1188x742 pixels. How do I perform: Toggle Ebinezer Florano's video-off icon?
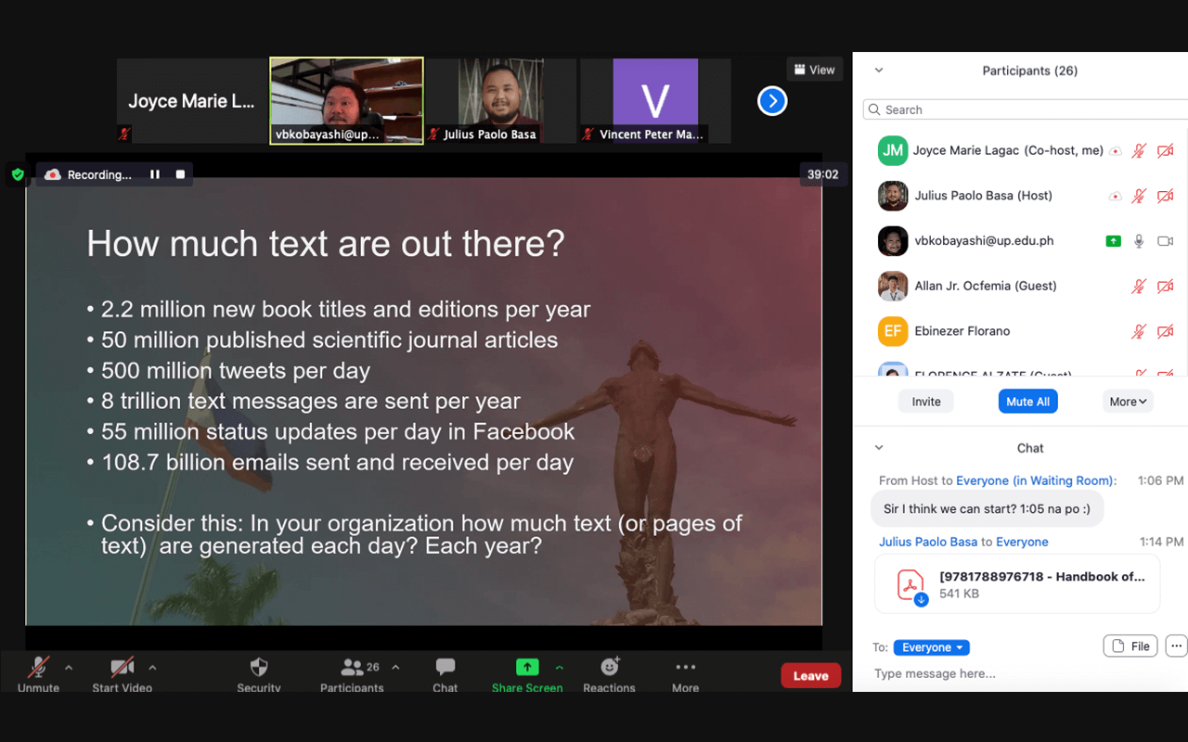pos(1166,331)
